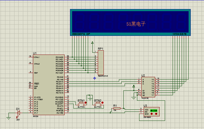Click the GND pin label on U3
204x129 pixels.
pos(147,114)
